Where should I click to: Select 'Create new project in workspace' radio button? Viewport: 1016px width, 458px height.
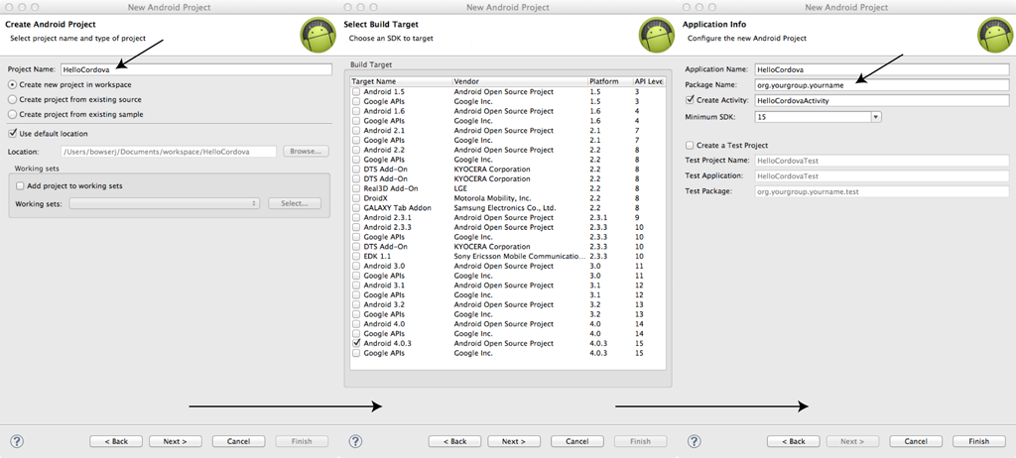coord(12,85)
